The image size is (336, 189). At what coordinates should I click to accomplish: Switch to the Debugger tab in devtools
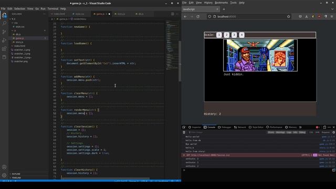[224, 127]
